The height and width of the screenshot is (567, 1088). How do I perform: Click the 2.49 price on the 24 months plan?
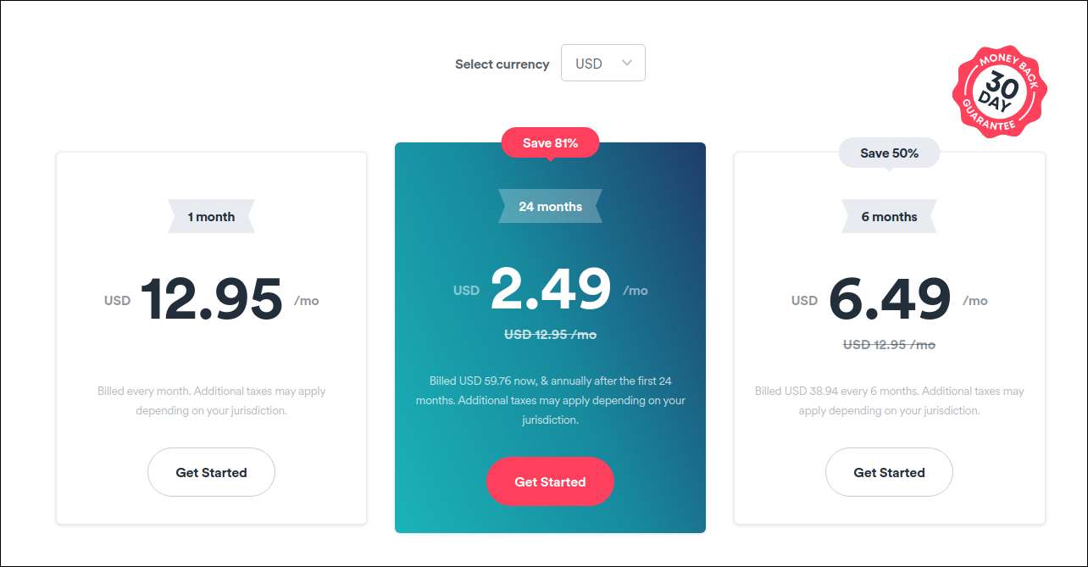pos(550,290)
